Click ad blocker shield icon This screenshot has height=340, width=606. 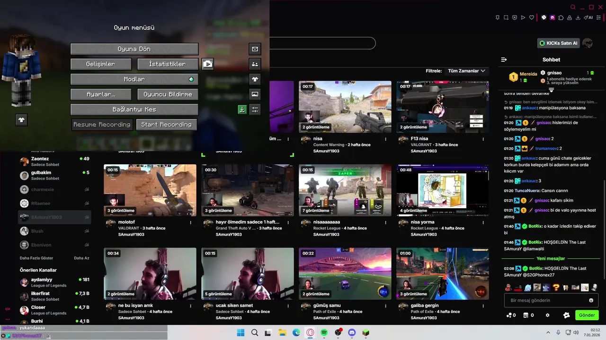(x=515, y=17)
